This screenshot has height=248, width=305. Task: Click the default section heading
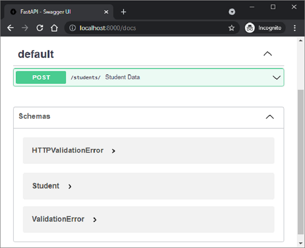pos(36,54)
